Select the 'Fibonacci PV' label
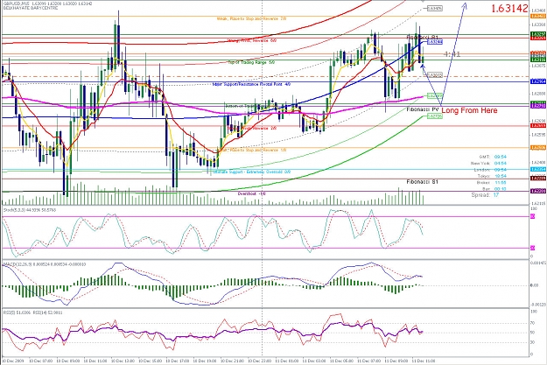This screenshot has width=547, height=365. (x=422, y=109)
